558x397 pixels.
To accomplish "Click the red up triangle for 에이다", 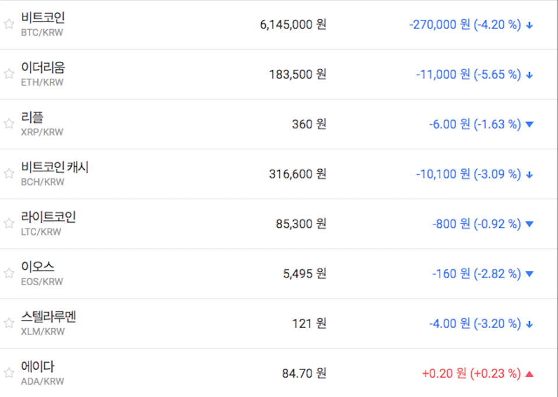I will [x=529, y=374].
